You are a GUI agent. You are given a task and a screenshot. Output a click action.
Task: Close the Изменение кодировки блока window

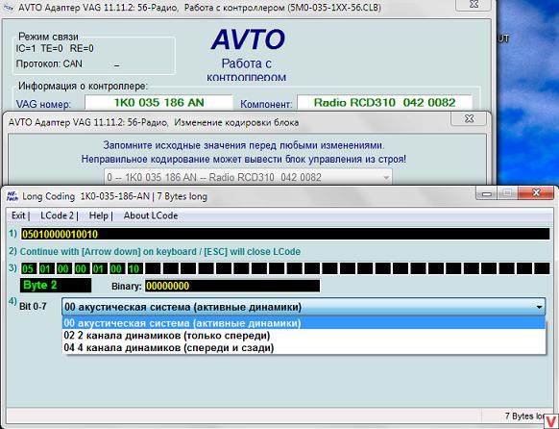tap(469, 119)
